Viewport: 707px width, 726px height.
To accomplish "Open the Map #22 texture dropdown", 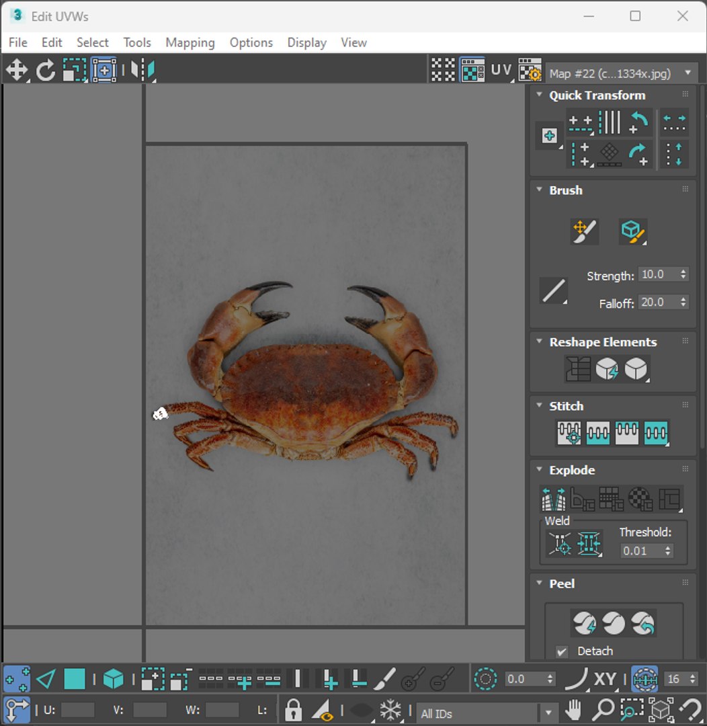I will click(x=622, y=73).
